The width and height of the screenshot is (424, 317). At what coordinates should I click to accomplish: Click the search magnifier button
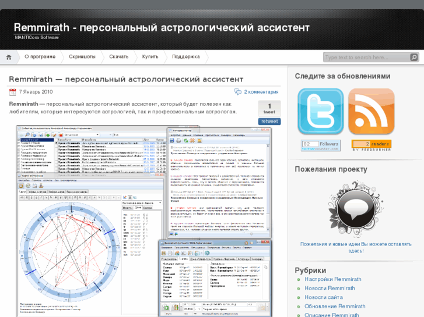(x=414, y=57)
